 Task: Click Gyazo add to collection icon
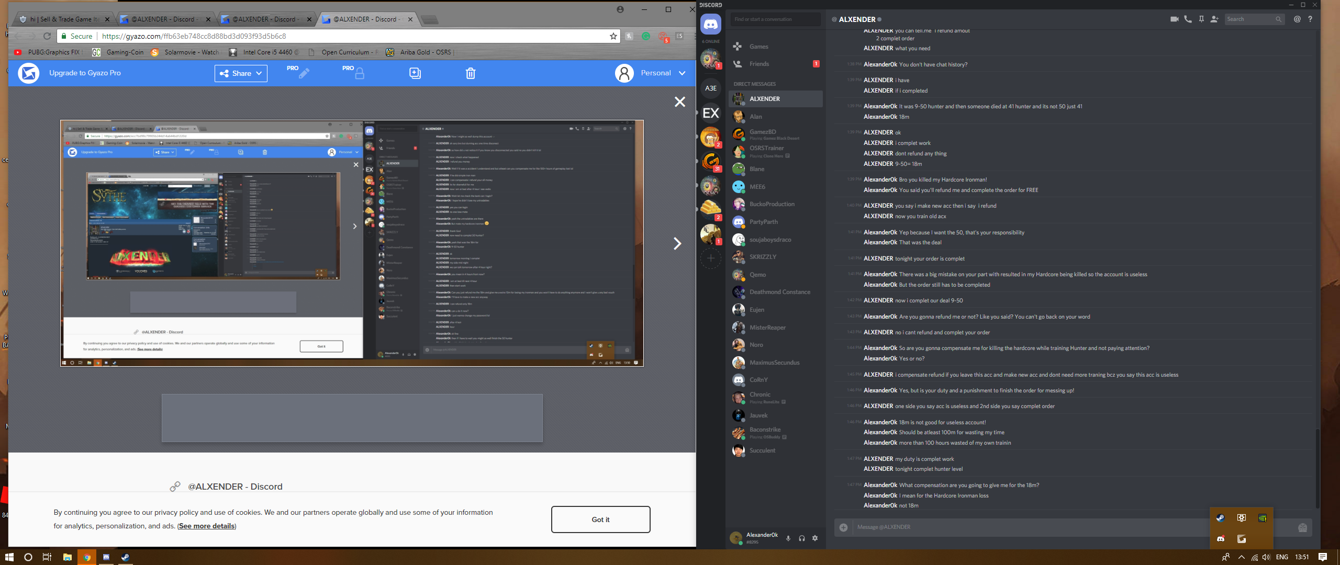tap(415, 73)
